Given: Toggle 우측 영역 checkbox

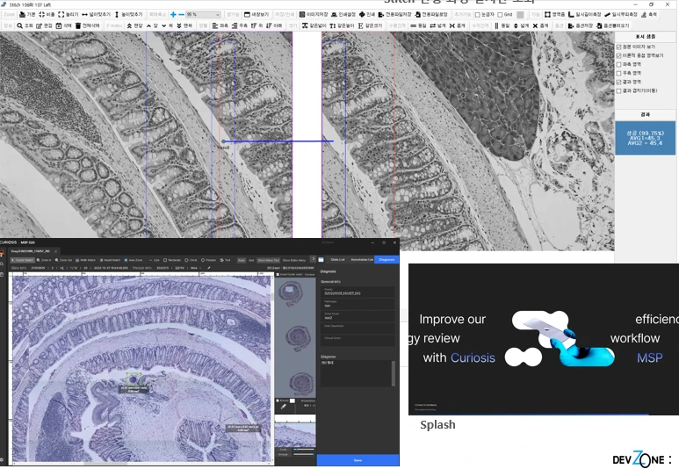Looking at the screenshot, I should (x=618, y=73).
